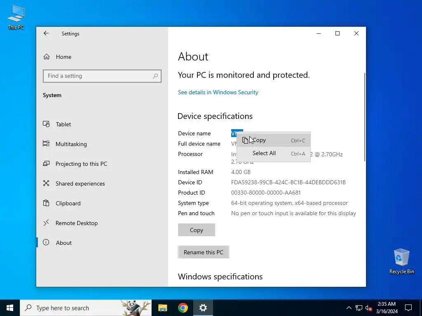The width and height of the screenshot is (422, 316).
Task: Show hidden icons in the system tray
Action: pos(349,308)
